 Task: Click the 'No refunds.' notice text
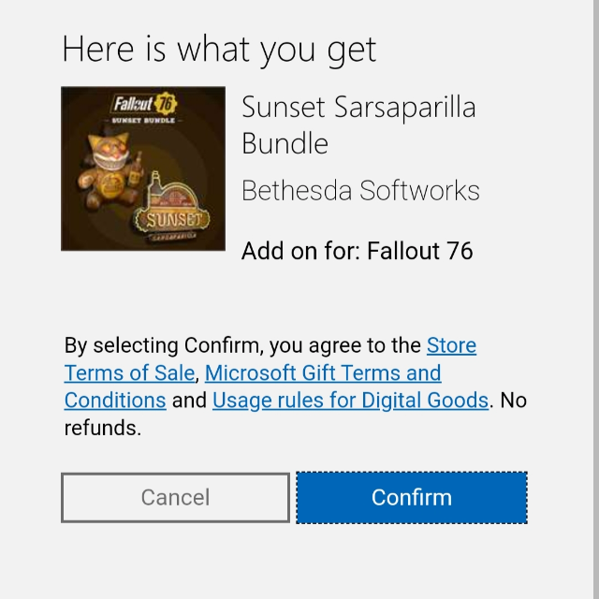(102, 429)
